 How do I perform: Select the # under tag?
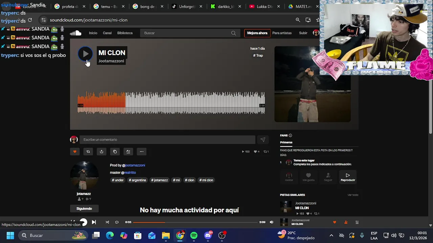click(x=118, y=180)
